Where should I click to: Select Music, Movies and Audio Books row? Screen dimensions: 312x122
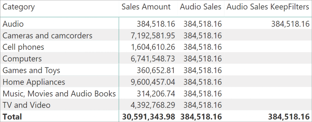pyautogui.click(x=59, y=93)
